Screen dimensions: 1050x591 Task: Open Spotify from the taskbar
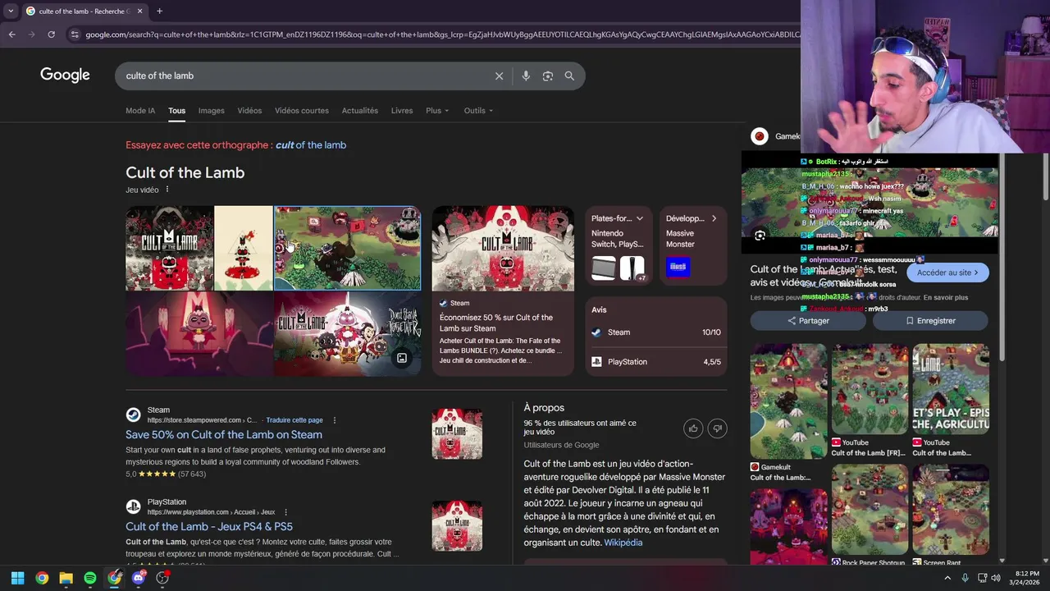(90, 578)
